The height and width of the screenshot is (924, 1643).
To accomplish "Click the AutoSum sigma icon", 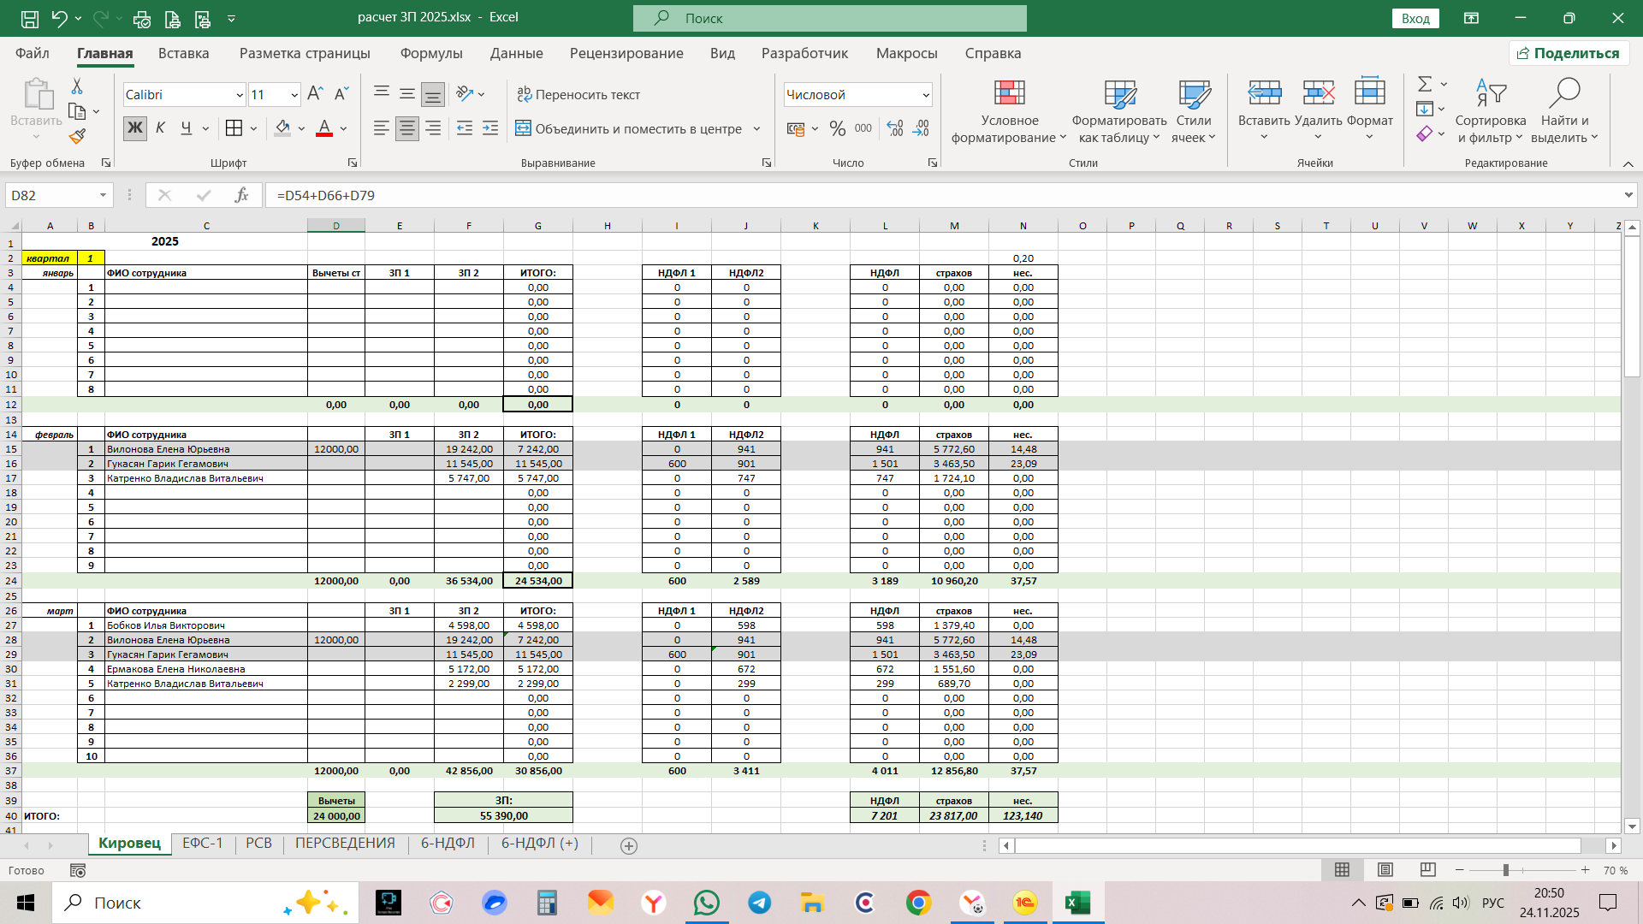I will pyautogui.click(x=1425, y=84).
